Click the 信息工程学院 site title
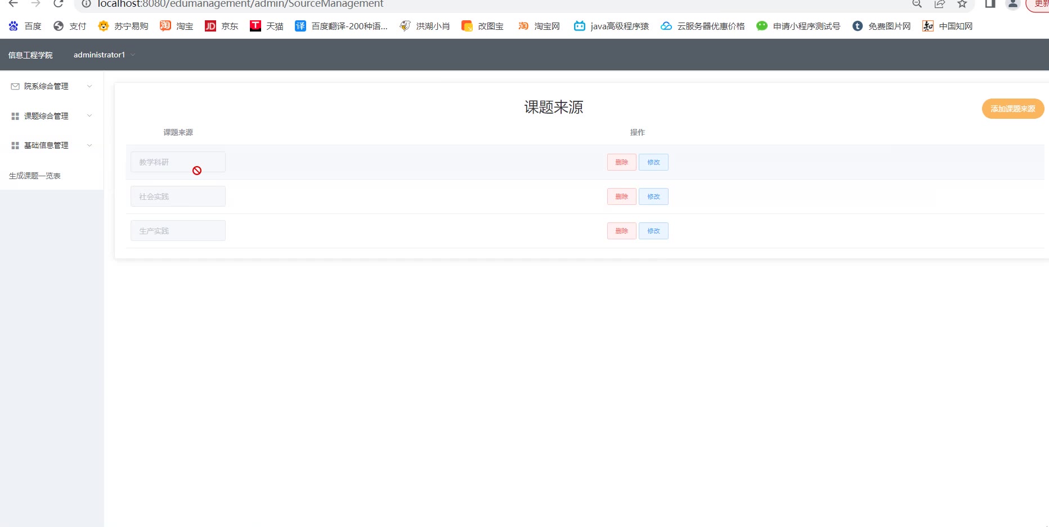The width and height of the screenshot is (1049, 527). (30, 55)
